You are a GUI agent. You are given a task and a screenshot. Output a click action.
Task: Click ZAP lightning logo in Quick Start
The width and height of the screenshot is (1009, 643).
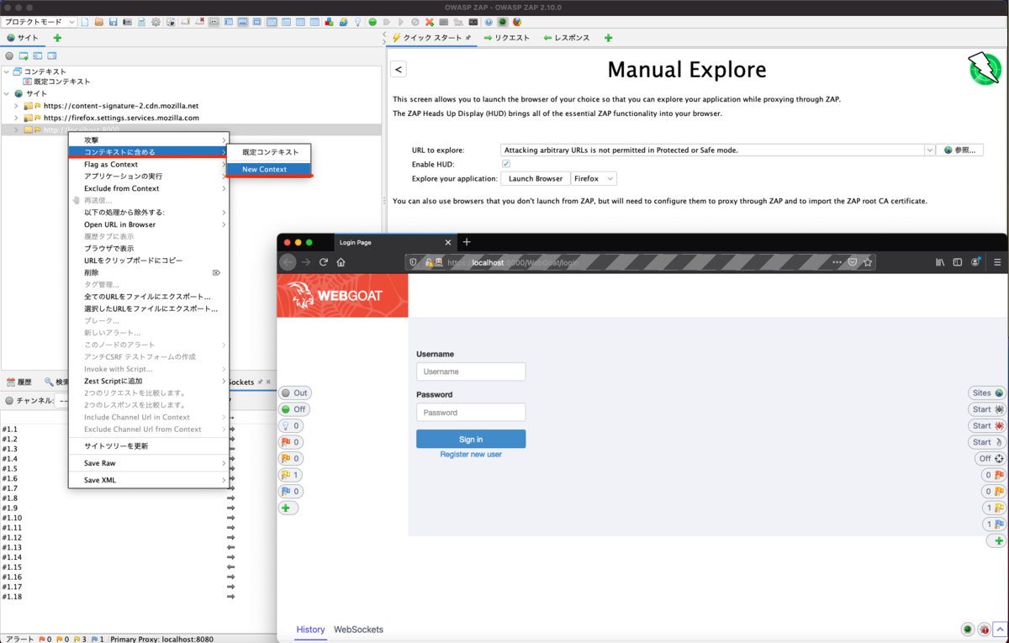984,69
